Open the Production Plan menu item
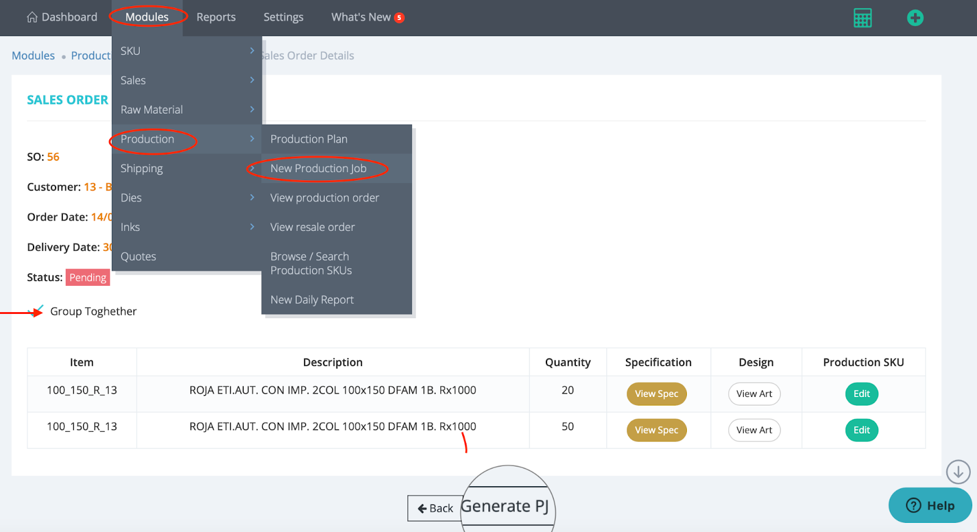 (309, 139)
